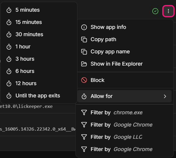Allow for 15 minutes
The height and width of the screenshot is (158, 176).
click(x=39, y=22)
